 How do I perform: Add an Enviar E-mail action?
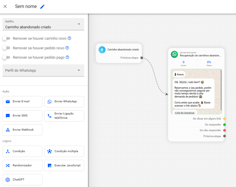22,101
